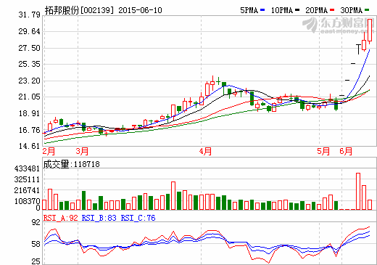Click the RSI_C:76 indicator label
The image size is (377, 265).
point(138,218)
